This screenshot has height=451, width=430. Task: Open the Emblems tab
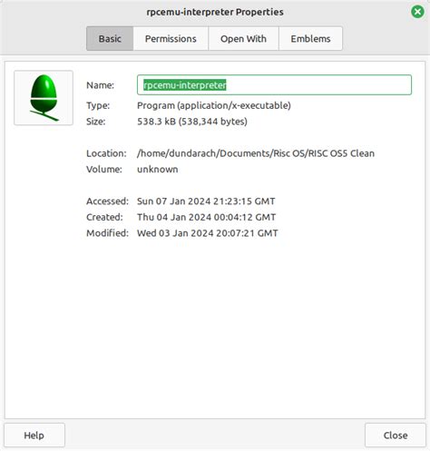tap(310, 39)
